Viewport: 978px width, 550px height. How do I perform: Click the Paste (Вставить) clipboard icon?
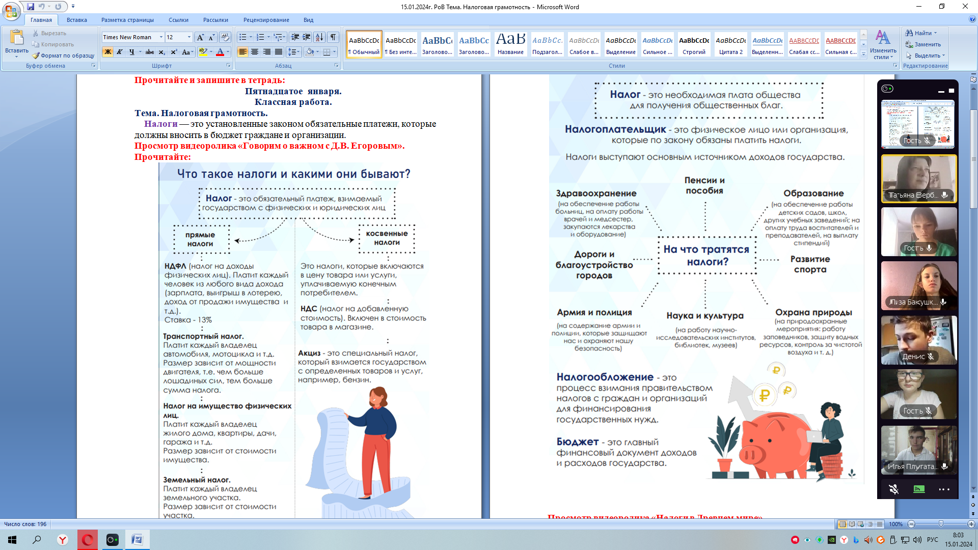click(16, 38)
